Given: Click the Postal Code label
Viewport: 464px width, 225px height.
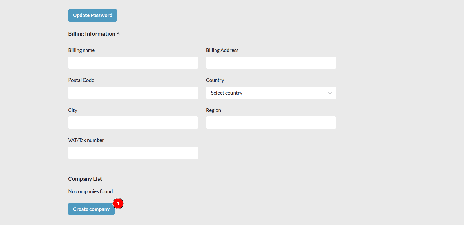Looking at the screenshot, I should [81, 80].
